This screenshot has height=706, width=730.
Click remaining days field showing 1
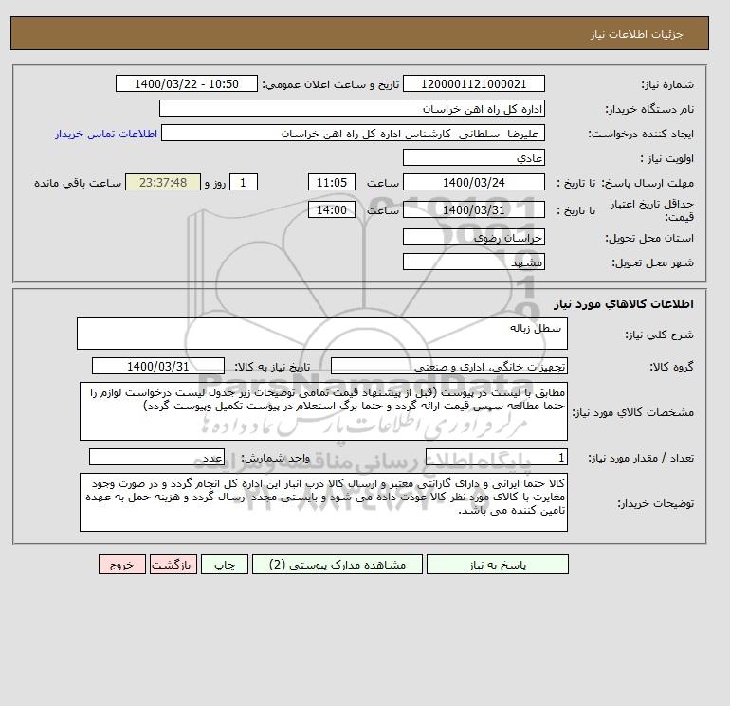(x=244, y=183)
